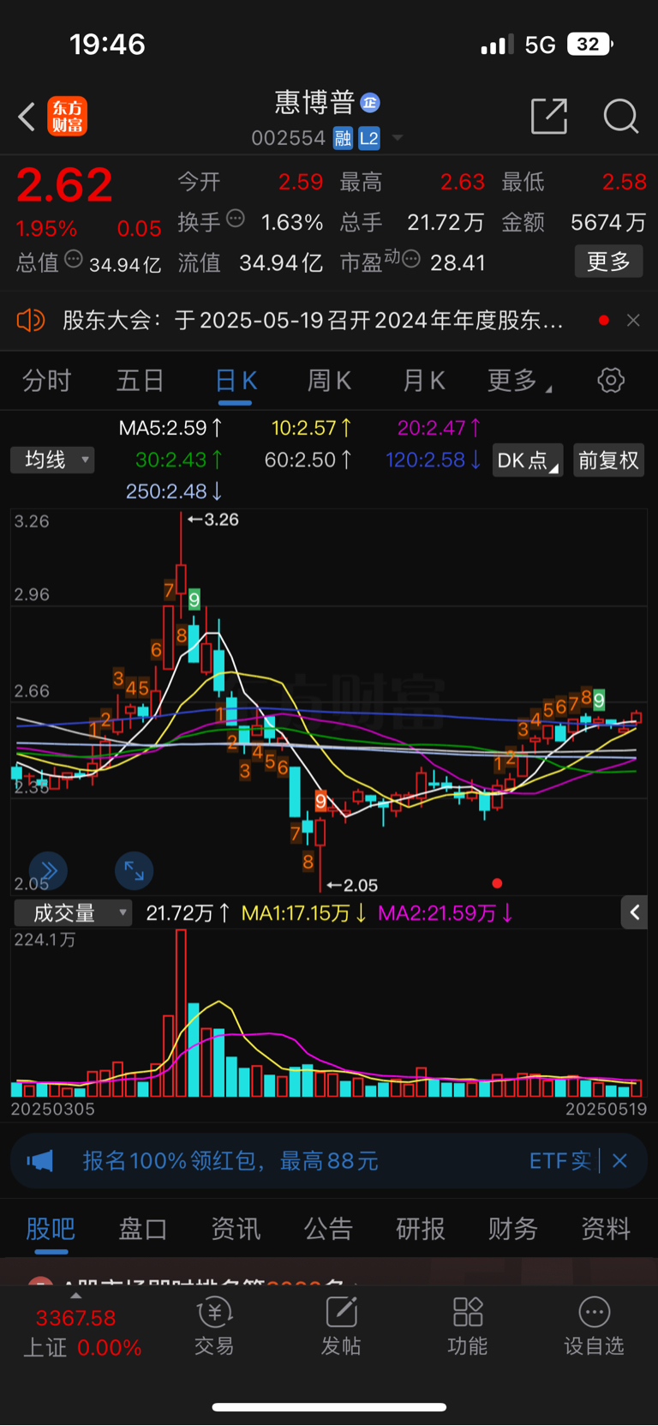
Task: Switch to the 周K chart tab
Action: click(330, 381)
